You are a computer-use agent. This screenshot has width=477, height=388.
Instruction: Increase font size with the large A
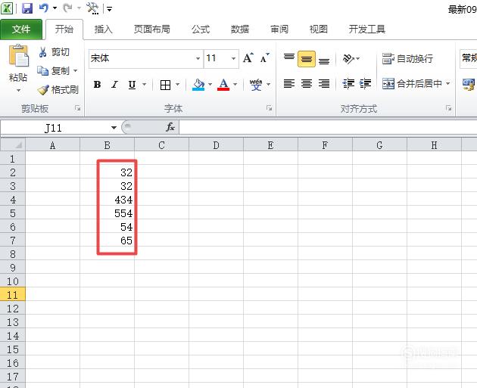248,57
